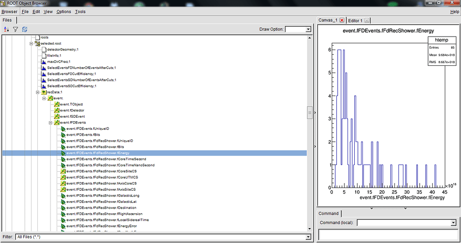This screenshot has width=461, height=243.
Task: Select fFdRecShower.fGalacticLat leaf
Action: click(x=101, y=202)
